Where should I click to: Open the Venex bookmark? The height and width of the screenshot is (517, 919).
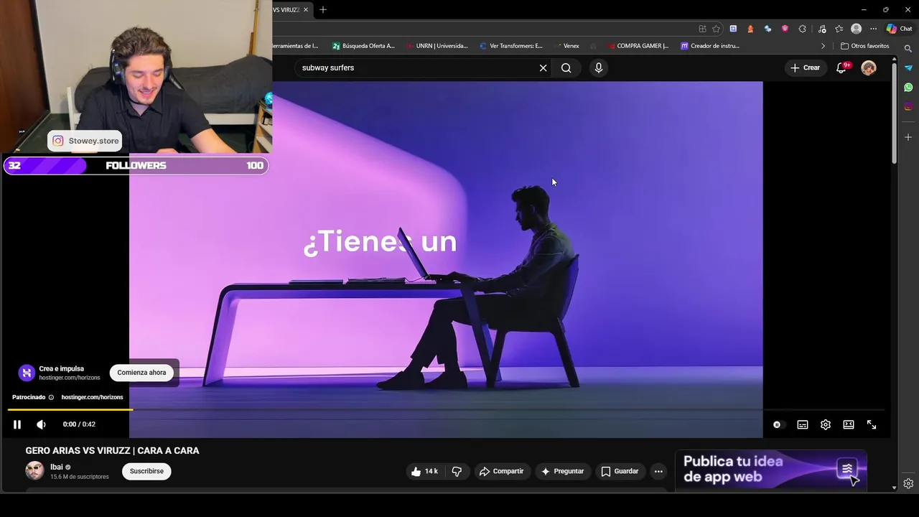566,46
